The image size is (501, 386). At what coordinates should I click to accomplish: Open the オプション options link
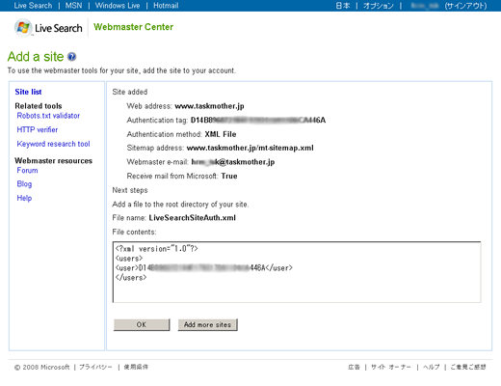379,6
